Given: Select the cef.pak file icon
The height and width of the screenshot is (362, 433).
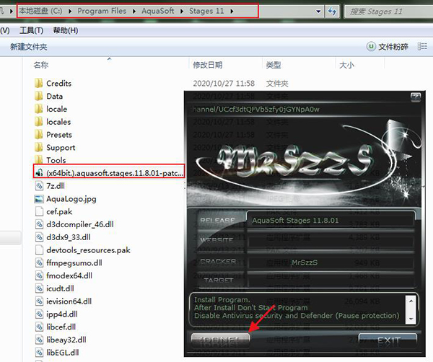Looking at the screenshot, I should (39, 211).
